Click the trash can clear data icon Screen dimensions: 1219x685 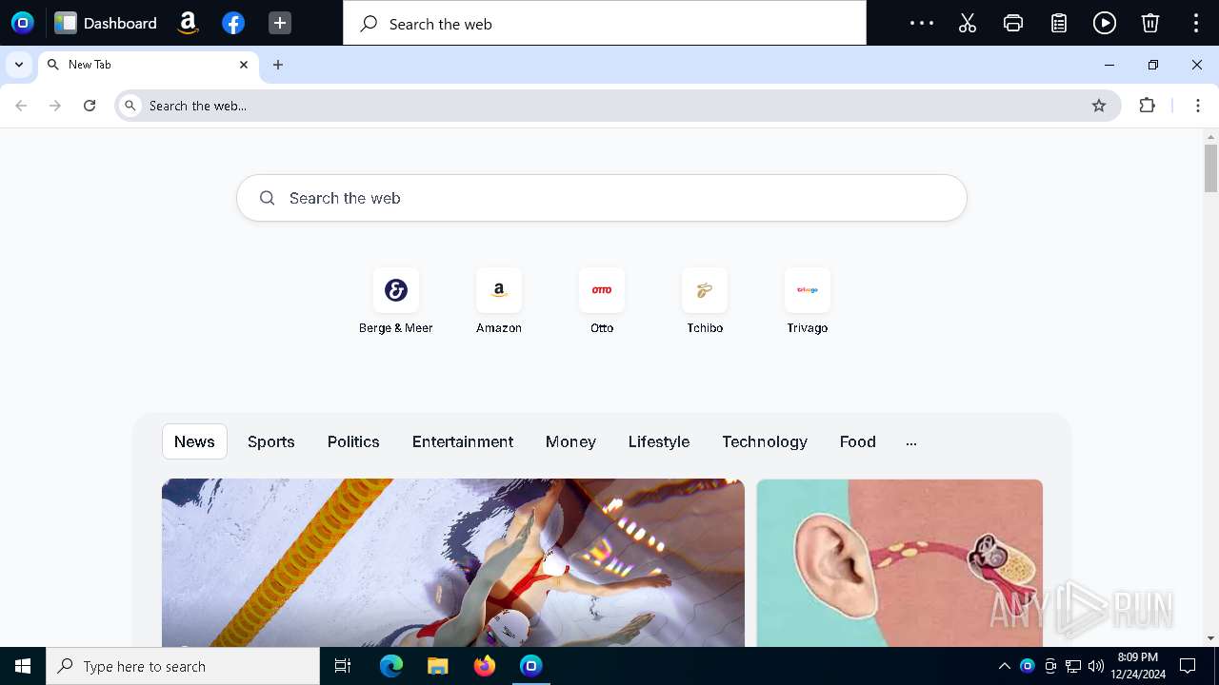[1150, 23]
